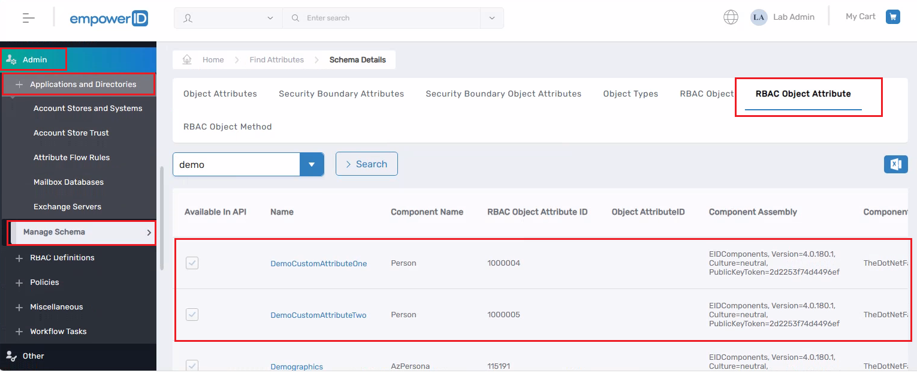
Task: Switch to Object Attributes tab
Action: 220,94
